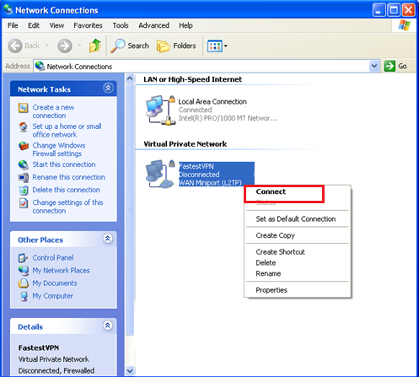Collapse the Network Tasks panel

click(x=108, y=89)
